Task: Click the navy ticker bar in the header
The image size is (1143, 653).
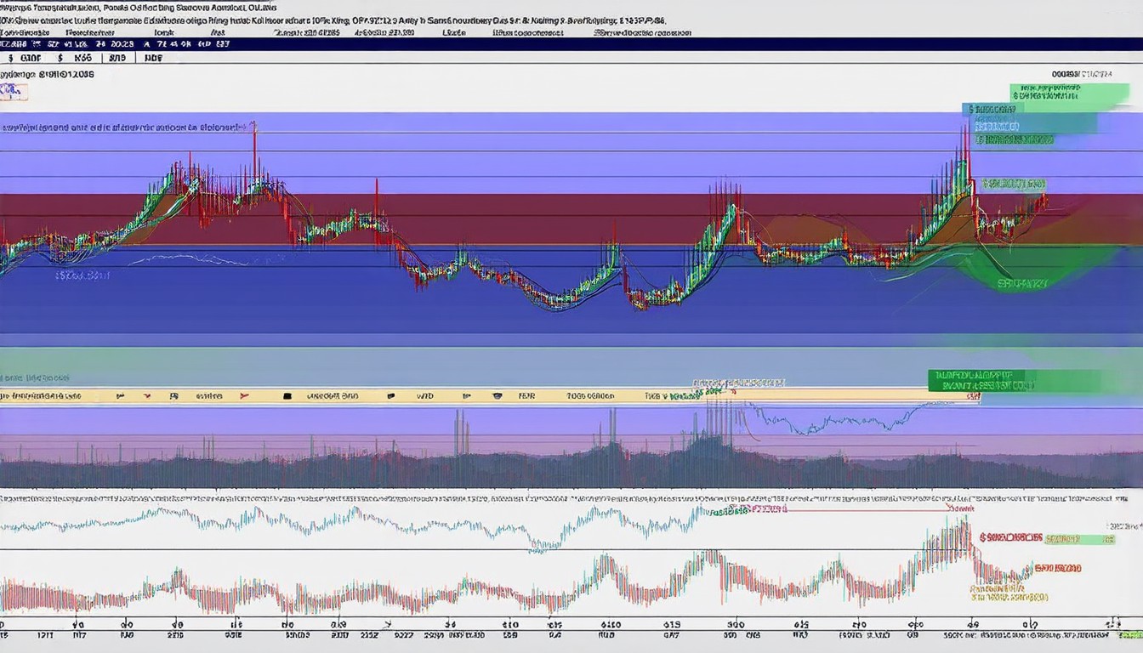Action: 571,43
